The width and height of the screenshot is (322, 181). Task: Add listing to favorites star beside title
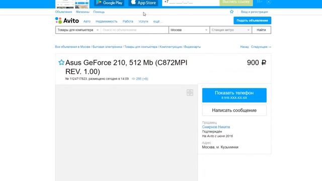pos(61,62)
